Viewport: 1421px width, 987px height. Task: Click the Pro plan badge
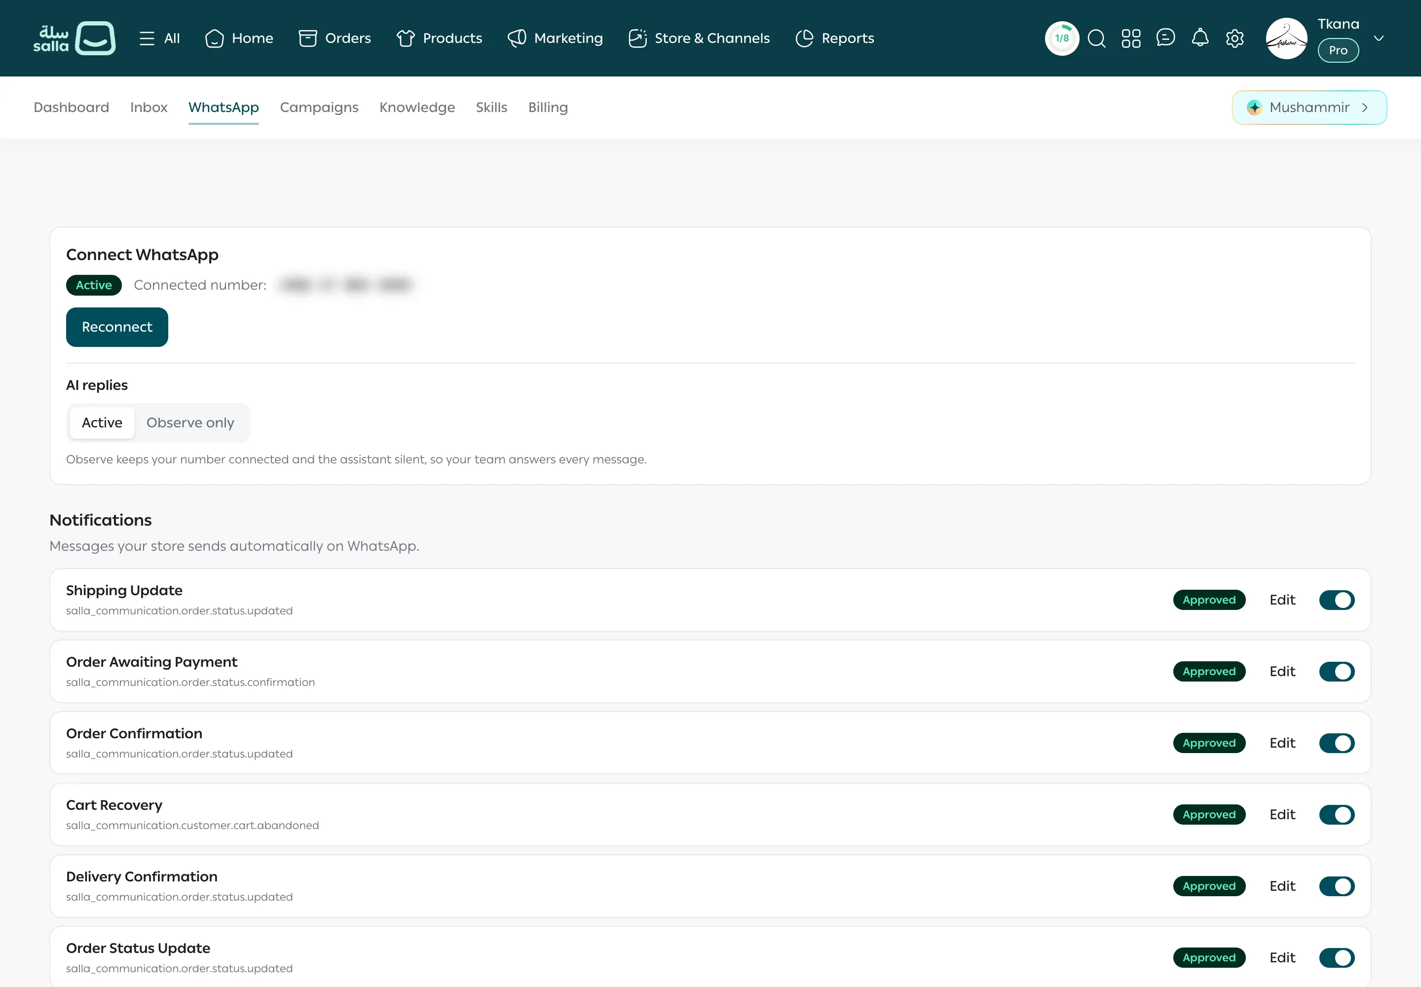point(1338,50)
